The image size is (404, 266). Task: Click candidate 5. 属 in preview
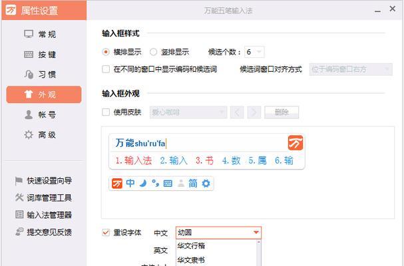[258, 160]
